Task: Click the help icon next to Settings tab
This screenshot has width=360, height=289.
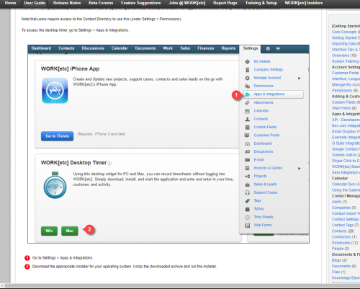Action: [x=268, y=48]
